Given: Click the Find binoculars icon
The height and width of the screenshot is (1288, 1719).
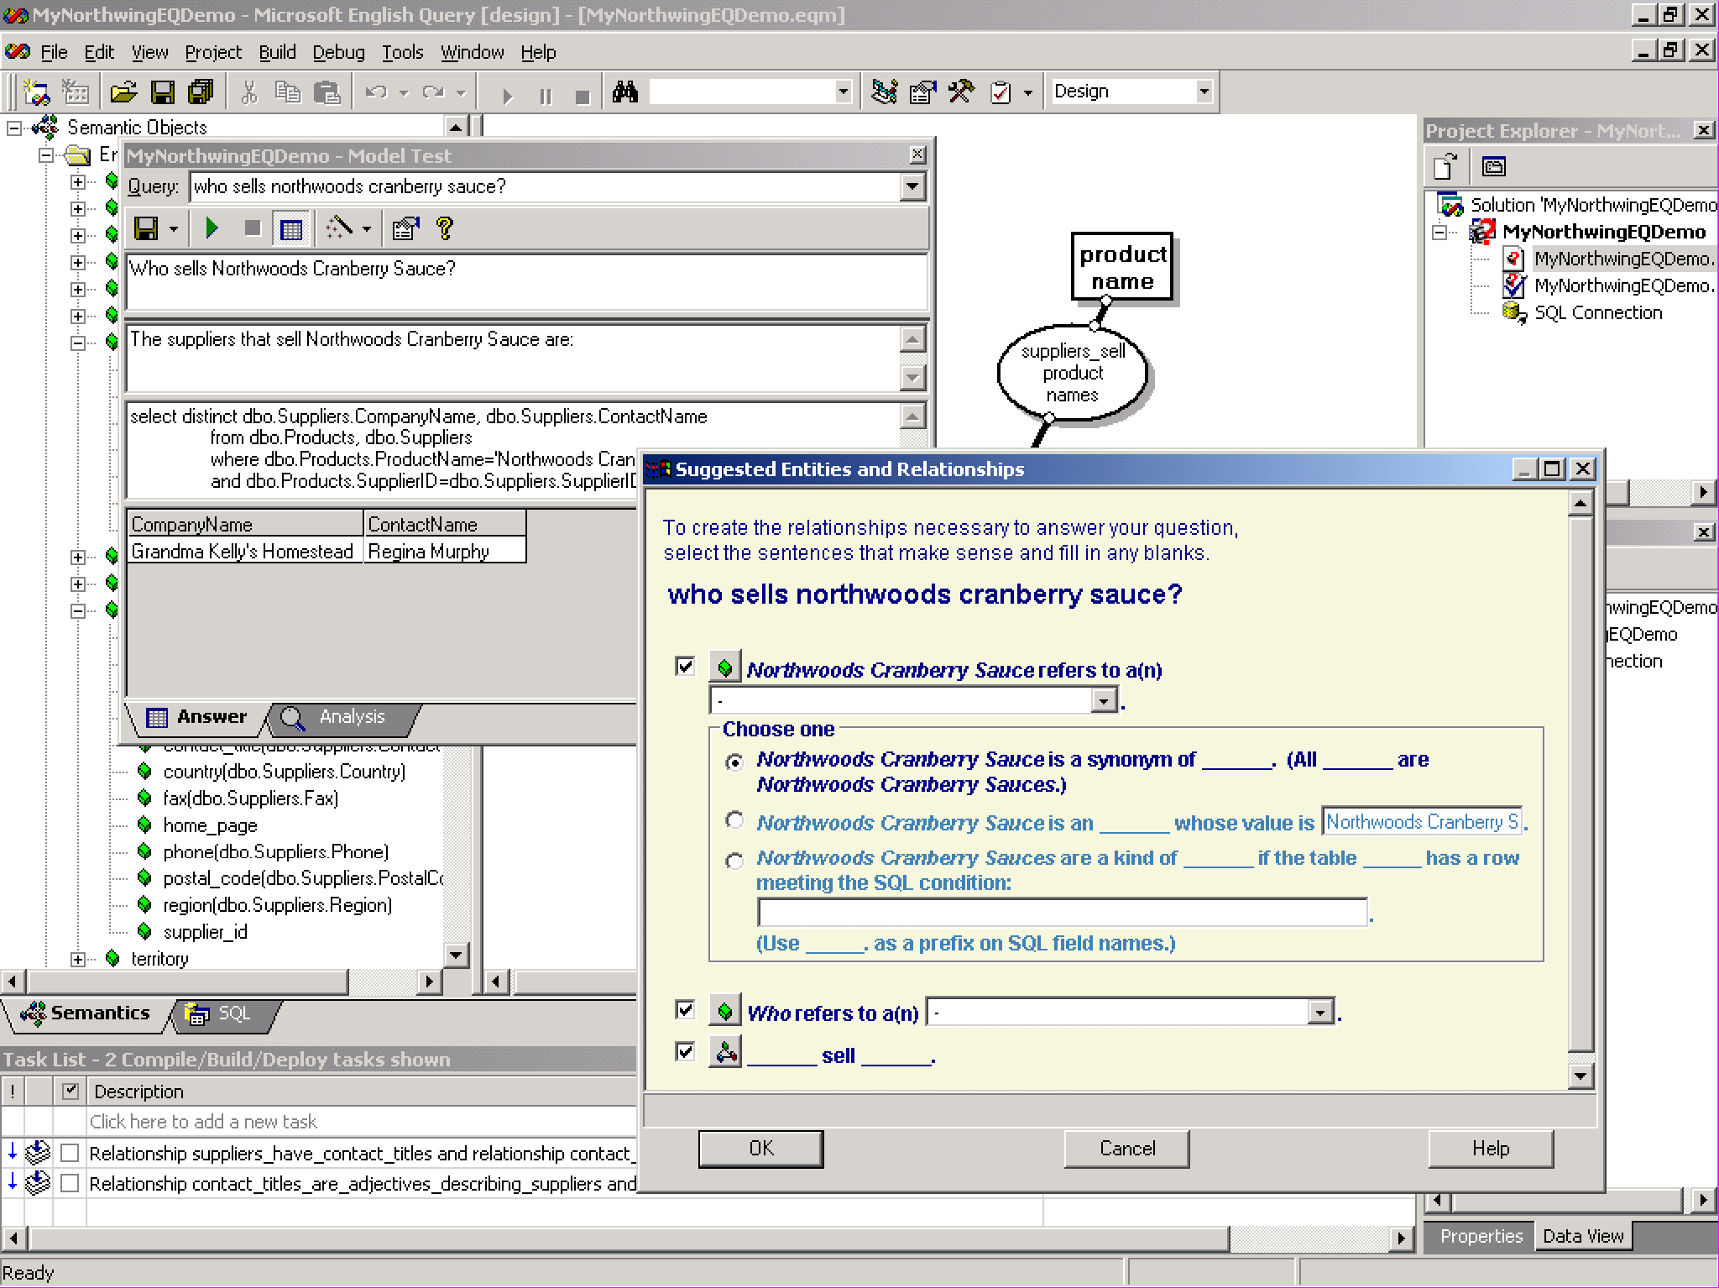Looking at the screenshot, I should [625, 92].
